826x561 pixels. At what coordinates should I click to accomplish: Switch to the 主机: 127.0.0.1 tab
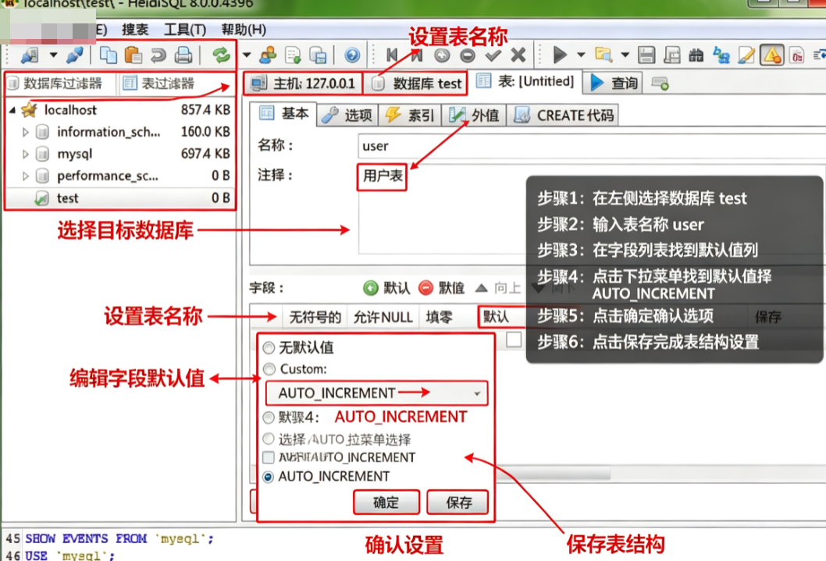(x=303, y=83)
